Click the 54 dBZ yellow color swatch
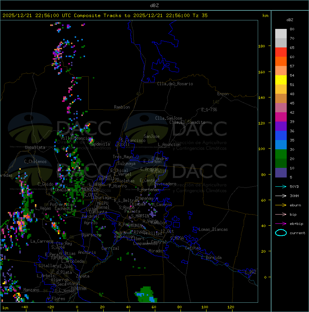This screenshot has height=312, width=309. [281, 80]
